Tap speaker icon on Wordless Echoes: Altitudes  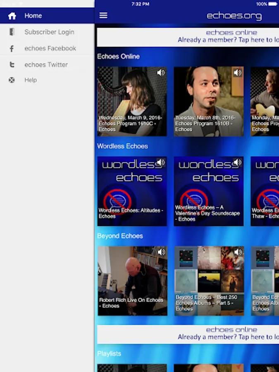click(x=161, y=162)
